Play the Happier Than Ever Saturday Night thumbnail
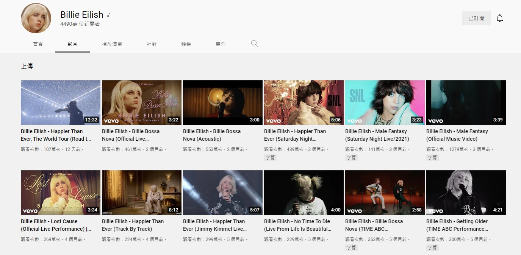Screen dimensions: 521x255 click(x=304, y=103)
